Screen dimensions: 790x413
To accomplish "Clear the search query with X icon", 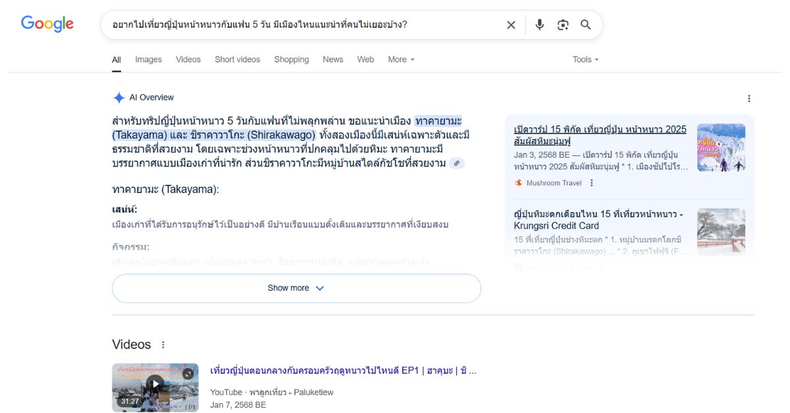I will (511, 25).
